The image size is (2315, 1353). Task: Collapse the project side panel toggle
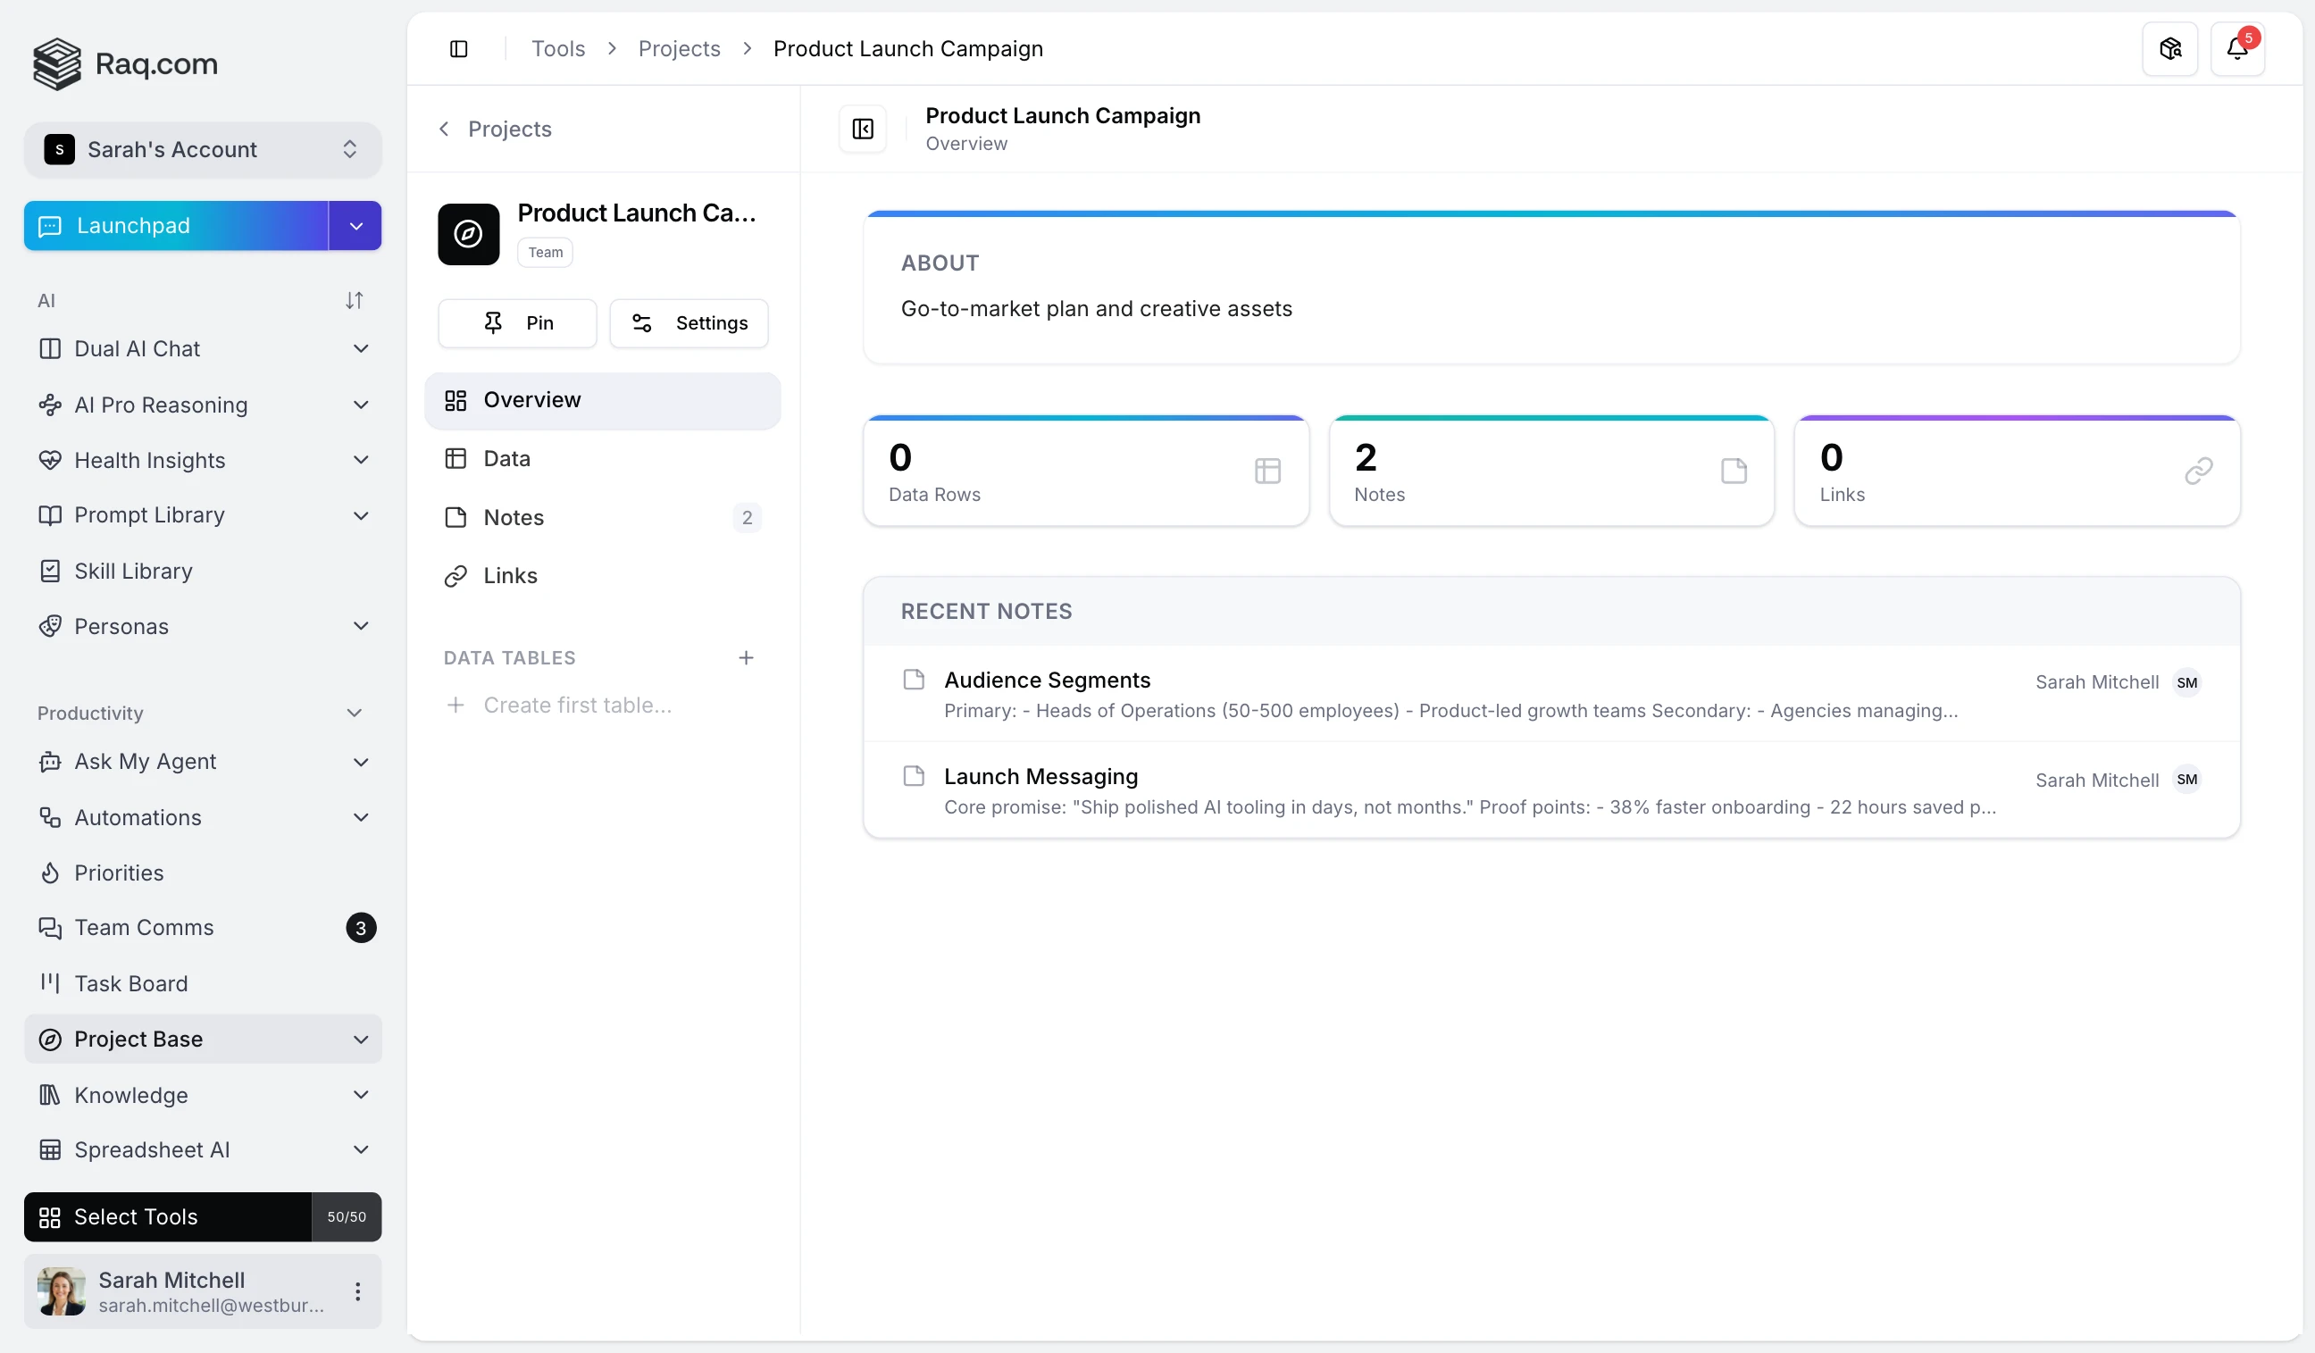pyautogui.click(x=862, y=129)
